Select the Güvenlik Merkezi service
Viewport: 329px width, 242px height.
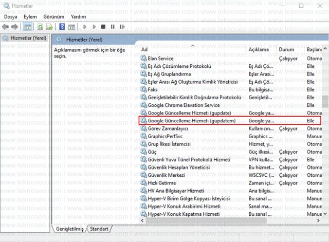pos(231,175)
